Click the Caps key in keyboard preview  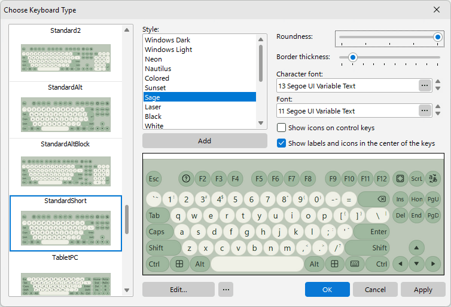[160, 232]
